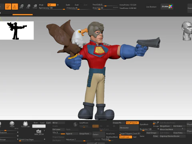Screen dimensions: 192x144
Task: Adjust the Rgb Intensity slider
Action: (x=52, y=8)
